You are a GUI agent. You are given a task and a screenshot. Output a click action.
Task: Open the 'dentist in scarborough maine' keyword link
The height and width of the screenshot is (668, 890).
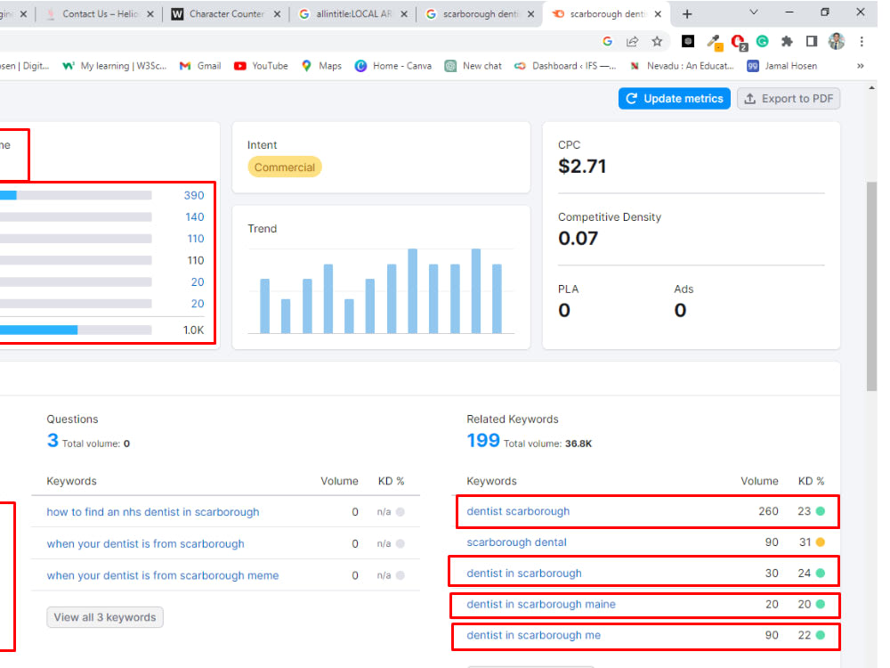[540, 604]
